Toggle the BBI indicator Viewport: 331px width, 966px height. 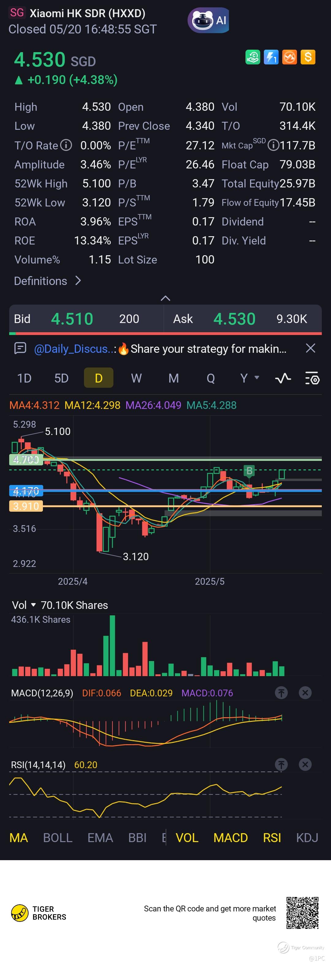137,838
